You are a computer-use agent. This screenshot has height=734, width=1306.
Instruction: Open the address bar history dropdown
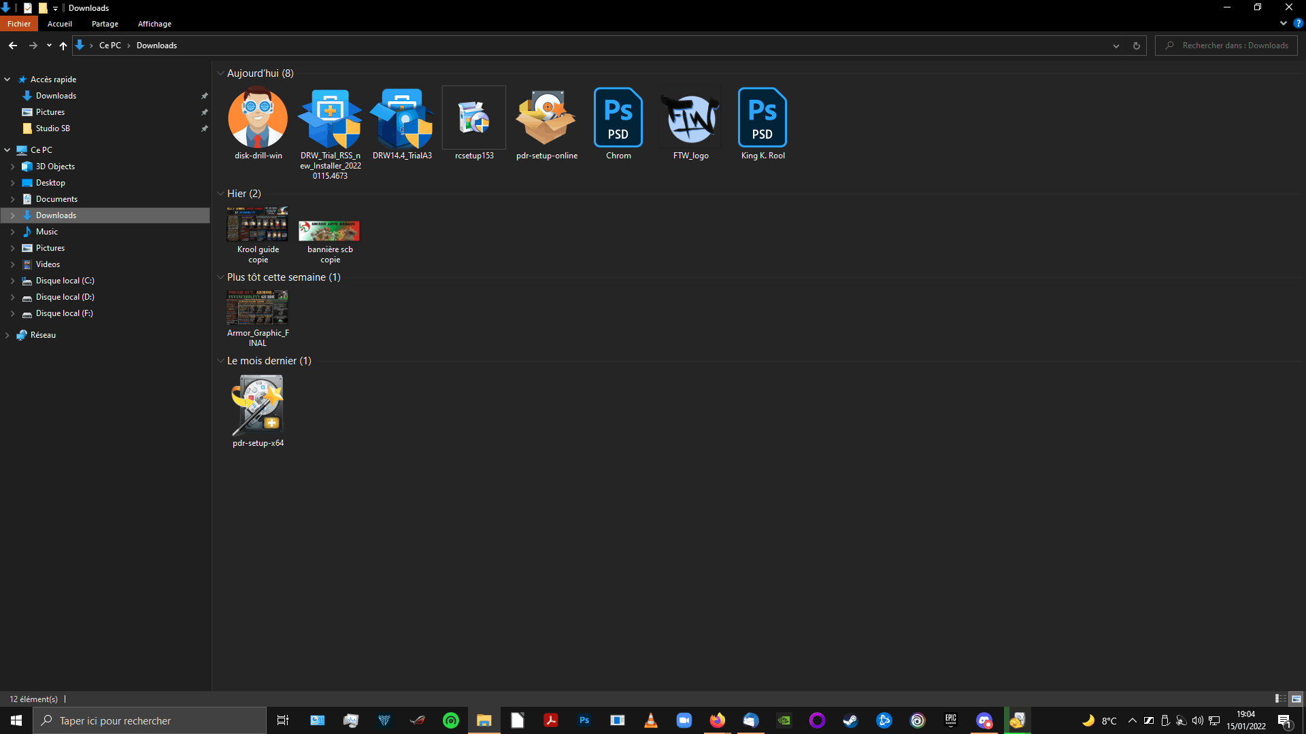click(1116, 46)
